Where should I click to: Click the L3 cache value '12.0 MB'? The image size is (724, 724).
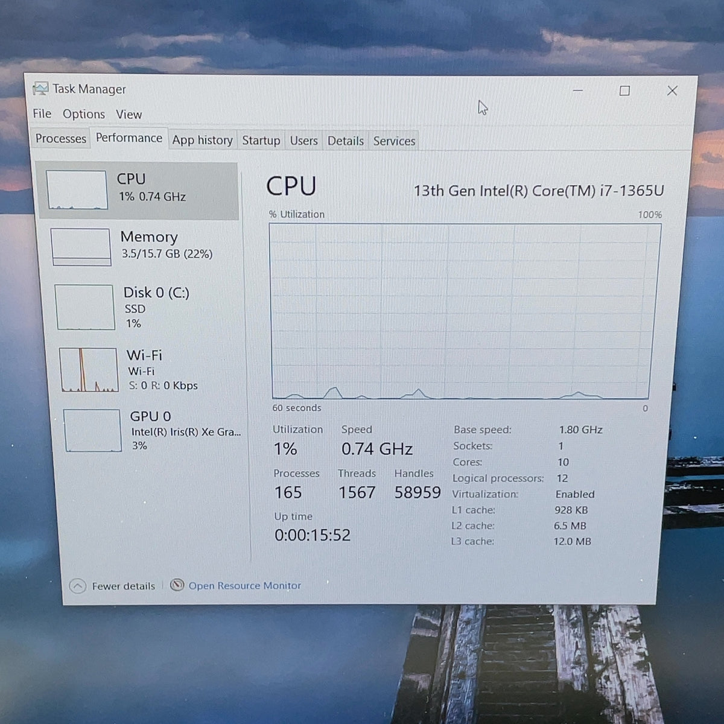pos(573,541)
